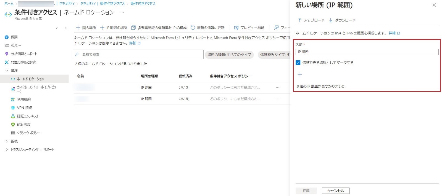Click the ダウンロード button
Viewport: 442px width, 196px height.
pyautogui.click(x=342, y=20)
